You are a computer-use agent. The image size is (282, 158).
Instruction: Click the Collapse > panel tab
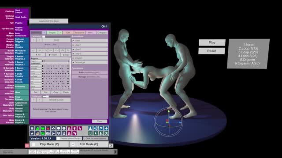point(102,33)
